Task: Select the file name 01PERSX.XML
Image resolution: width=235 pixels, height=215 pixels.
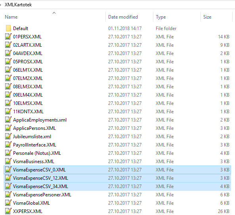Action: tap(27, 37)
